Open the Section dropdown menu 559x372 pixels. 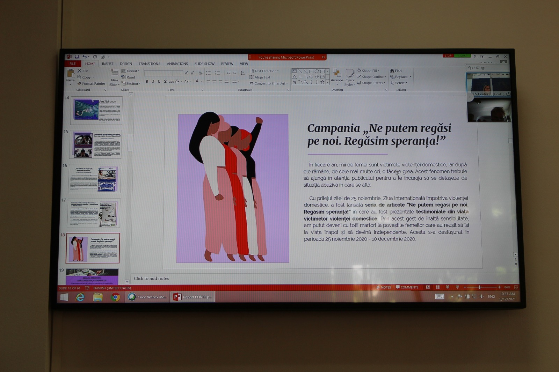point(131,84)
